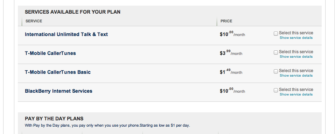Click the Pay By The Day Plans heading
335x134 pixels.
54,119
